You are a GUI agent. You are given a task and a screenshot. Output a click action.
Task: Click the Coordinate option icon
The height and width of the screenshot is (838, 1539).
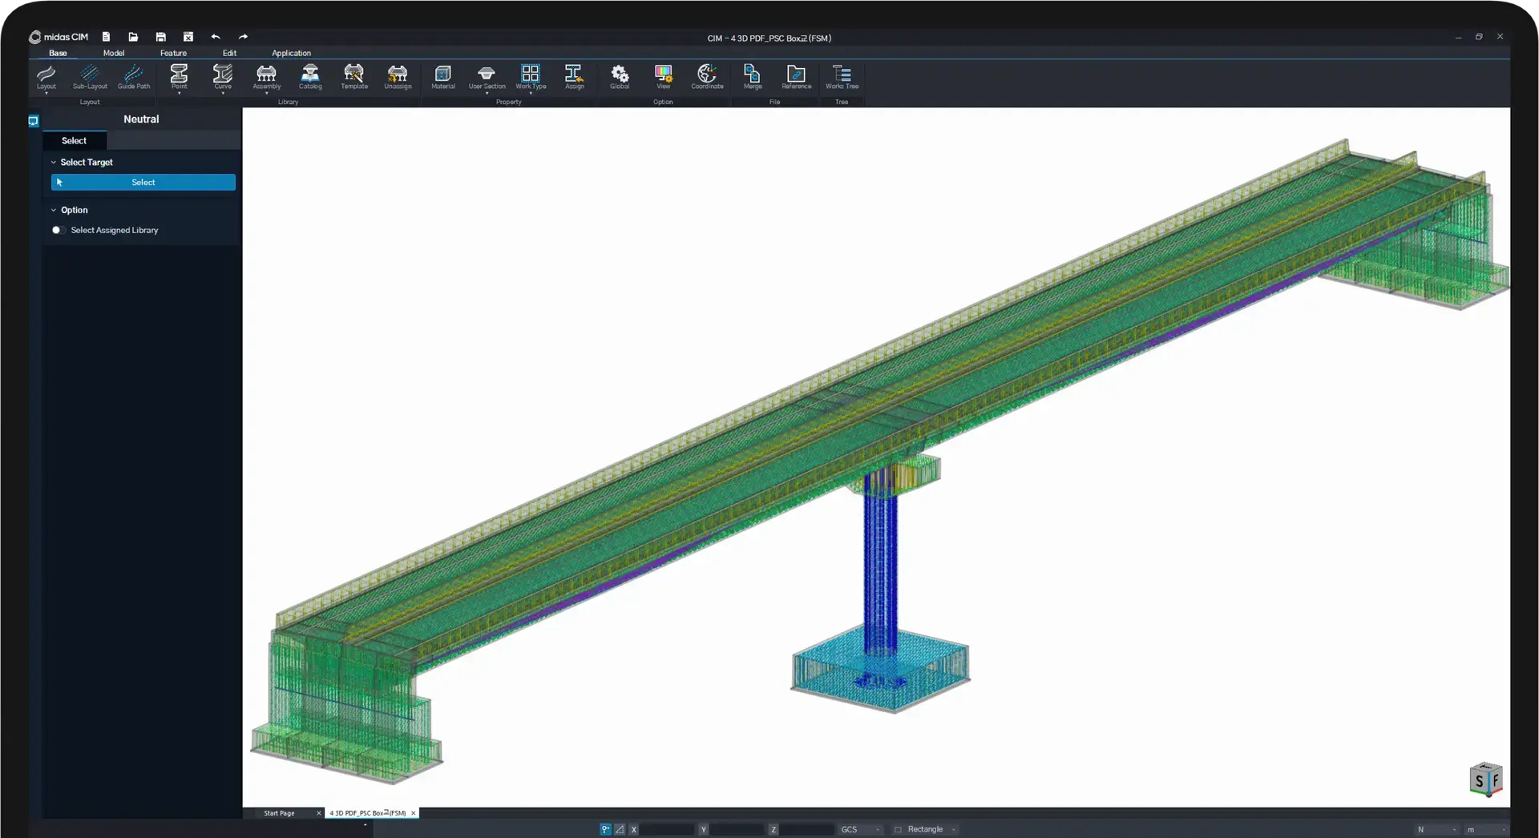(x=706, y=77)
